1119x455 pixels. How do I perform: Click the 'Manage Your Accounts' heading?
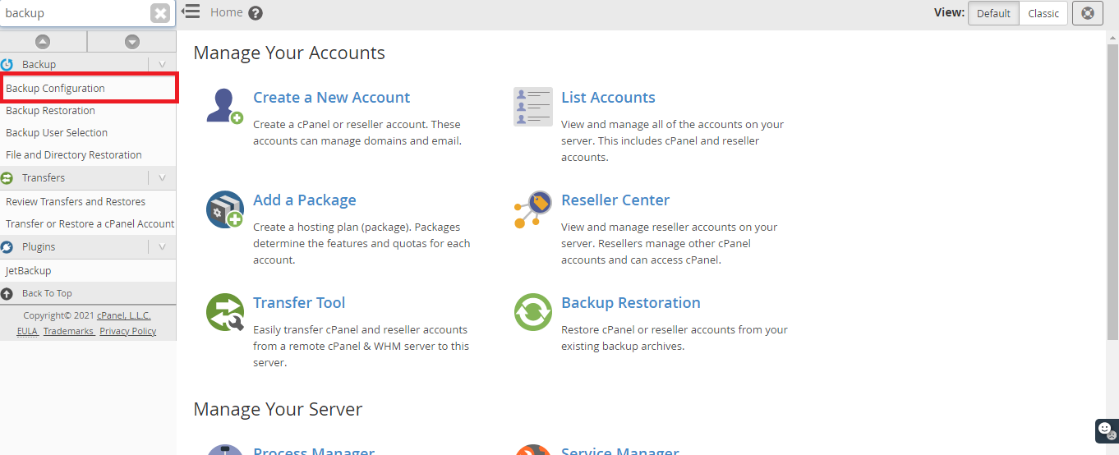pos(289,53)
